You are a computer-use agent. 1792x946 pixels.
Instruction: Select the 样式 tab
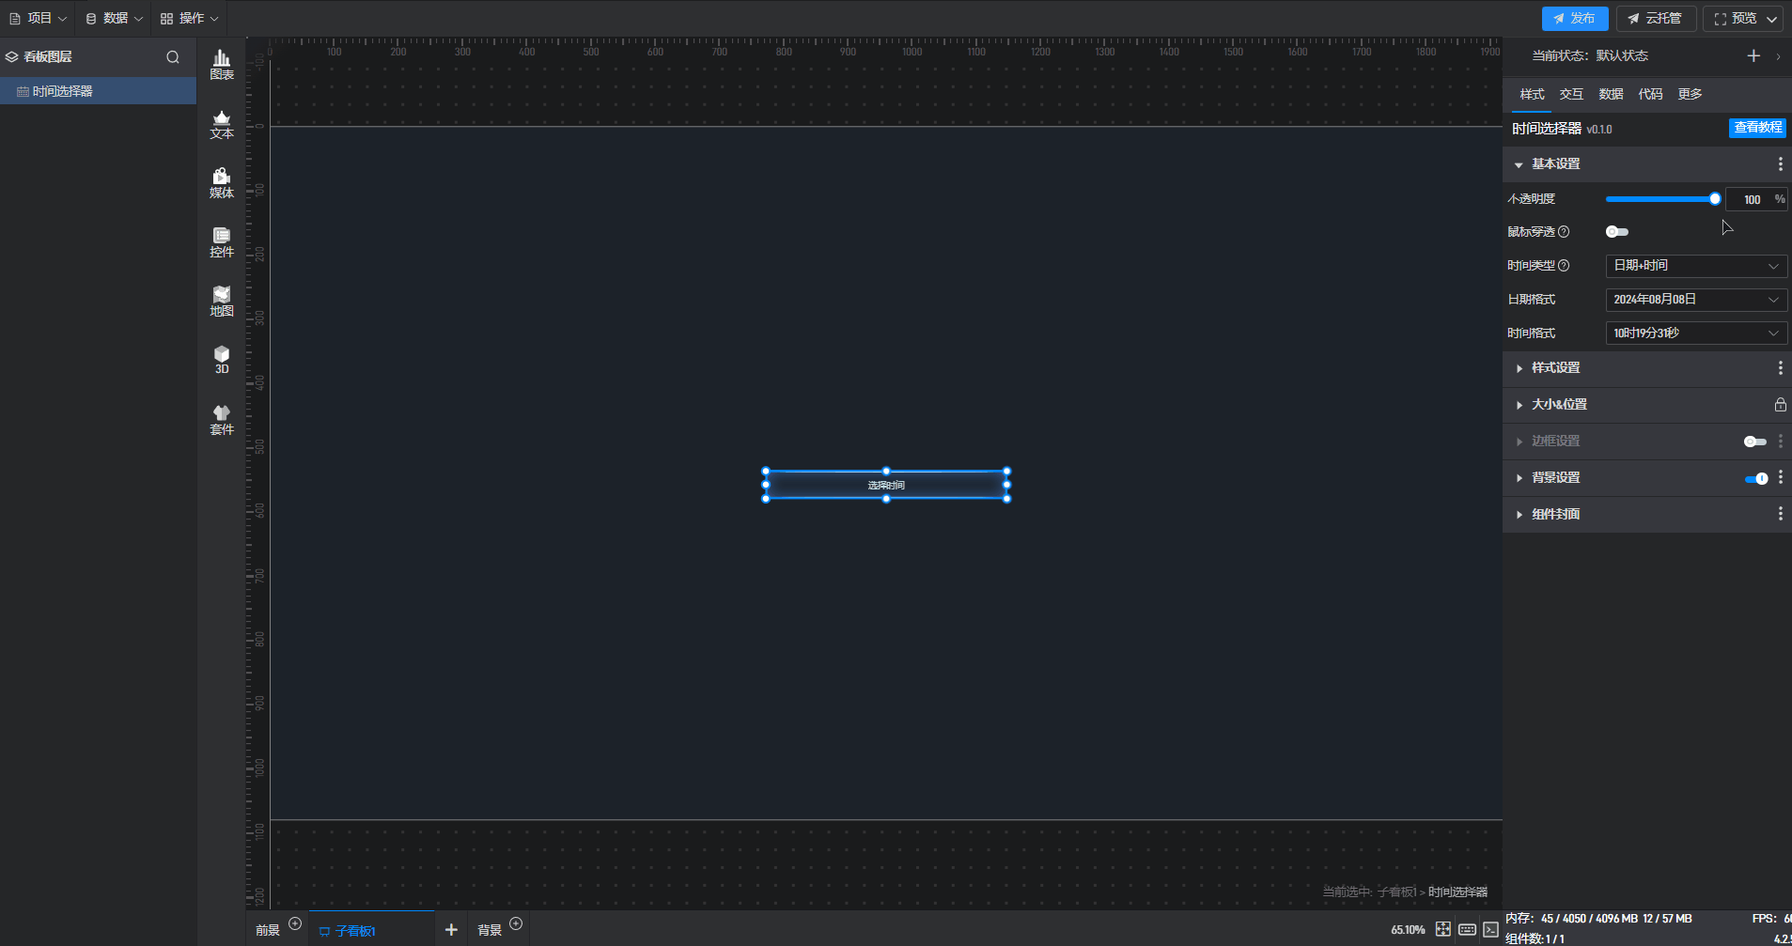[1532, 94]
